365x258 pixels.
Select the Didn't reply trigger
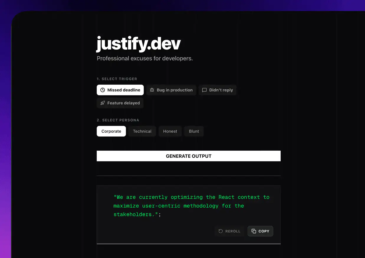point(218,90)
